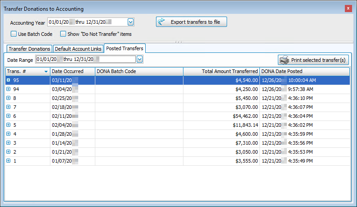Click the Trans. # column sort arrow
The image size is (357, 207).
click(46, 72)
